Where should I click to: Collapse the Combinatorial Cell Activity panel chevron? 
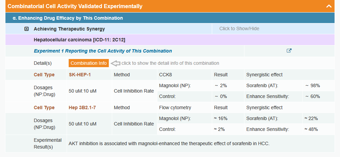(x=328, y=6)
